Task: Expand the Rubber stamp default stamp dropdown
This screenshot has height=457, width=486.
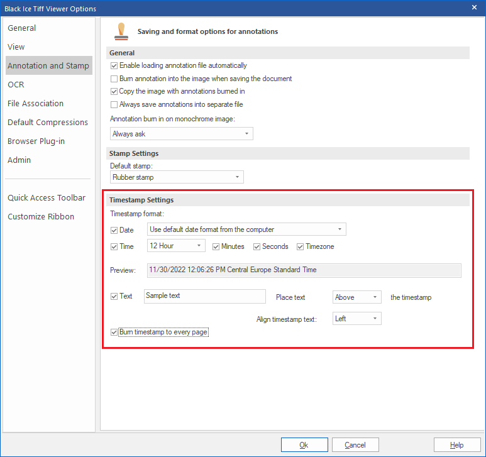Action: coord(177,177)
